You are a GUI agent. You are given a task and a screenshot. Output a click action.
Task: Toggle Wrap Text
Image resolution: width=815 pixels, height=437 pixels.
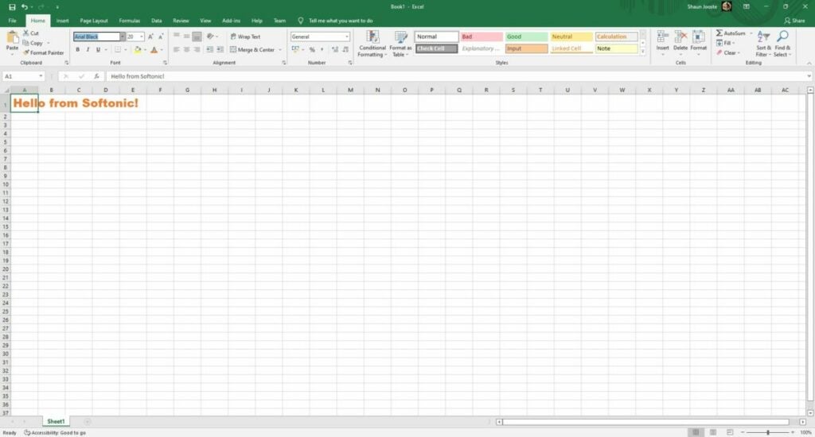pyautogui.click(x=245, y=37)
